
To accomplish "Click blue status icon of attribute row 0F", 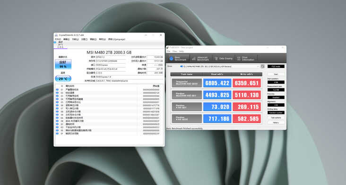I will tap(57, 134).
